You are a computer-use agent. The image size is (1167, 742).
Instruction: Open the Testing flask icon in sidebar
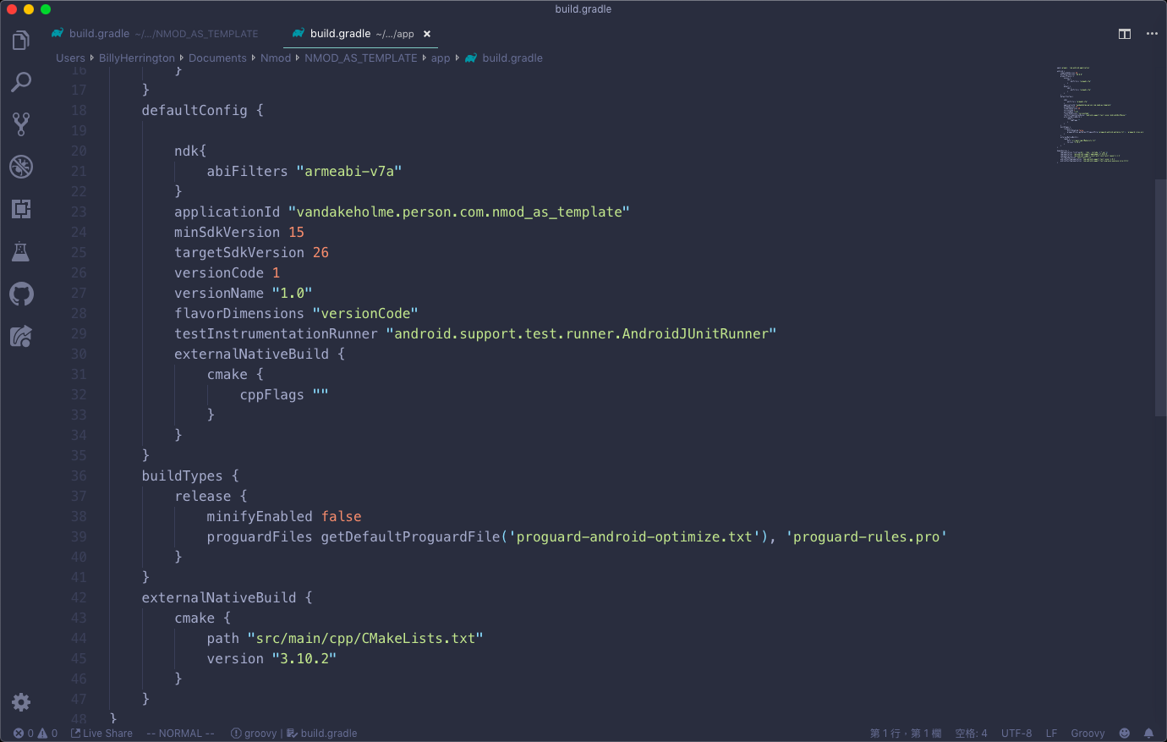(20, 251)
